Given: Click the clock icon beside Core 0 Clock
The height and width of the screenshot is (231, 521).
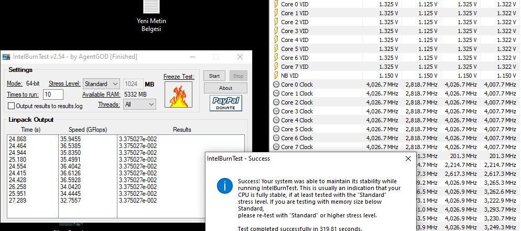Looking at the screenshot, I should 276,84.
